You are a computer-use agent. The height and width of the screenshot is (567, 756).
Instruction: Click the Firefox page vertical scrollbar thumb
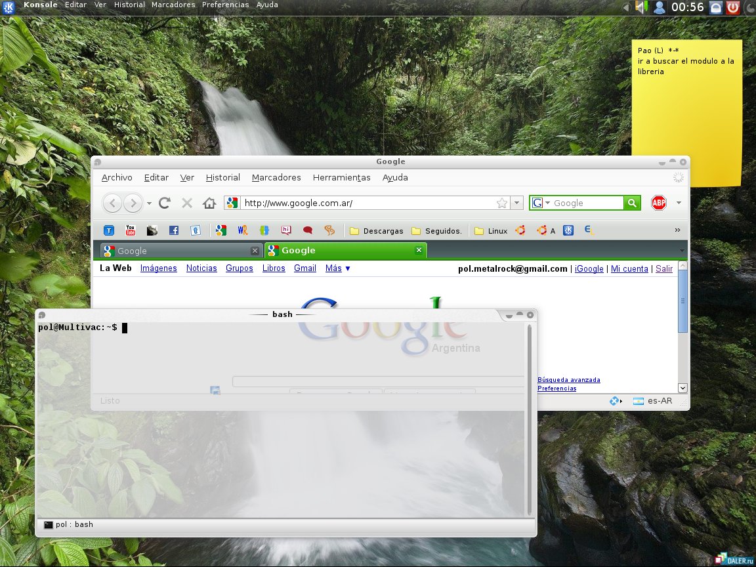click(x=682, y=301)
